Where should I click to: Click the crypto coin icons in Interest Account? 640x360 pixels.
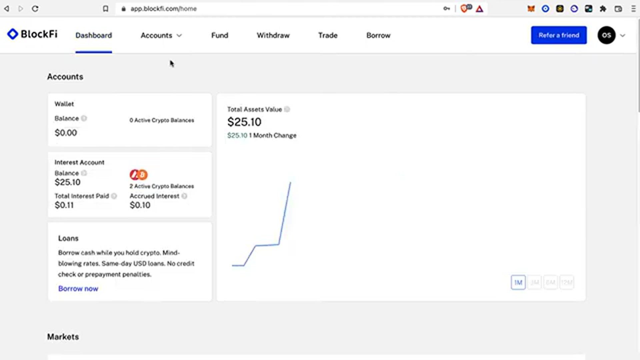point(138,174)
